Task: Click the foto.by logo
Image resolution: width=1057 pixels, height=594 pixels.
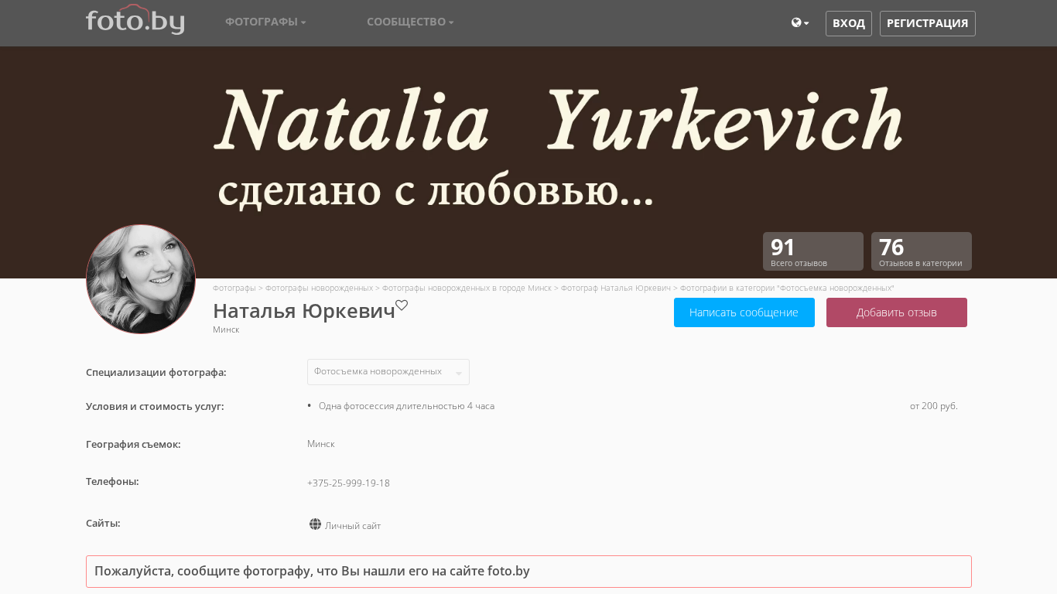Action: click(x=135, y=20)
